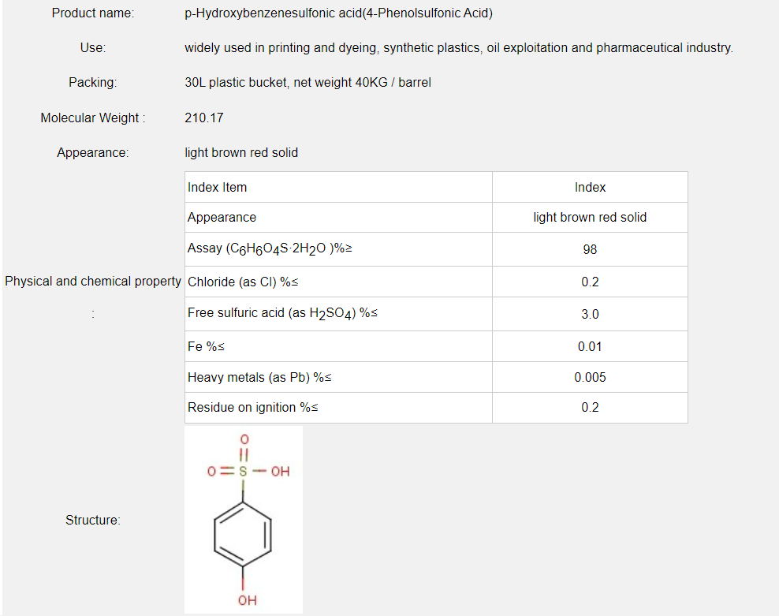Select the 'Use:' description text
The image size is (779, 616).
tap(458, 48)
